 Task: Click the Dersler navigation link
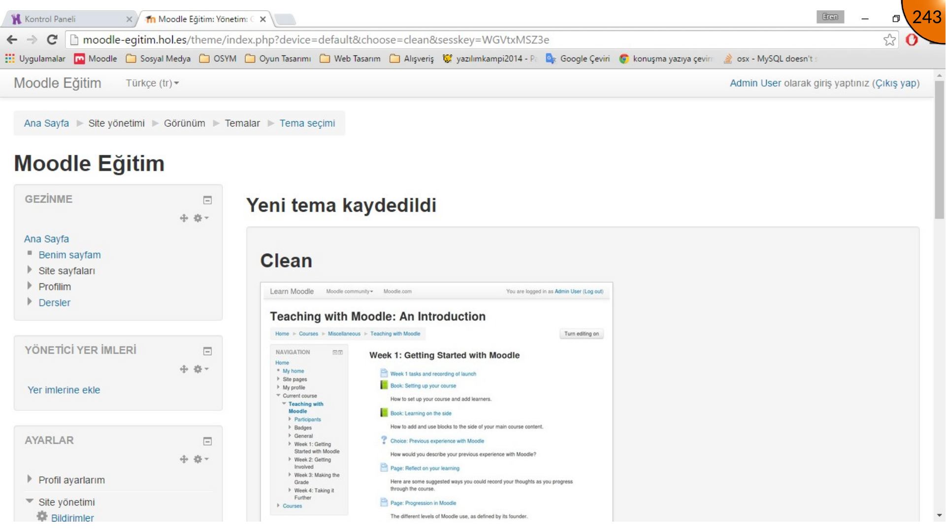(x=54, y=303)
